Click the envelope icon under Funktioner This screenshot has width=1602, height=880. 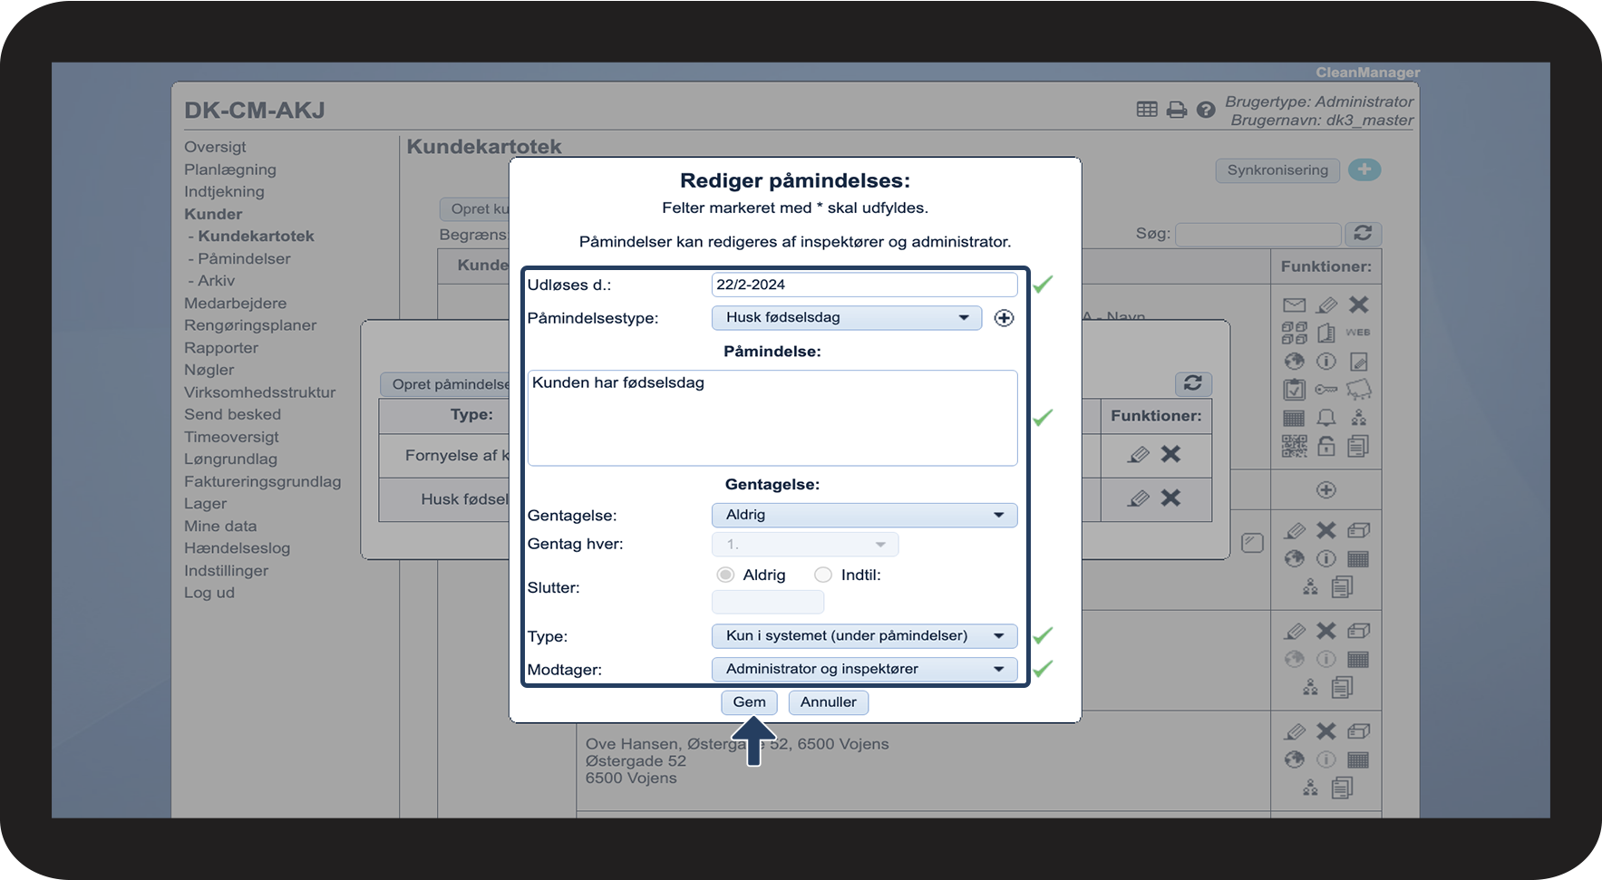pos(1295,305)
